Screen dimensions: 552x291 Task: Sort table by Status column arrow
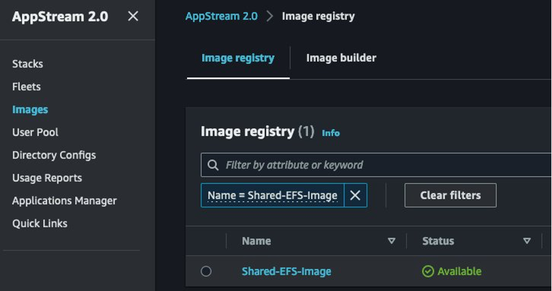527,241
